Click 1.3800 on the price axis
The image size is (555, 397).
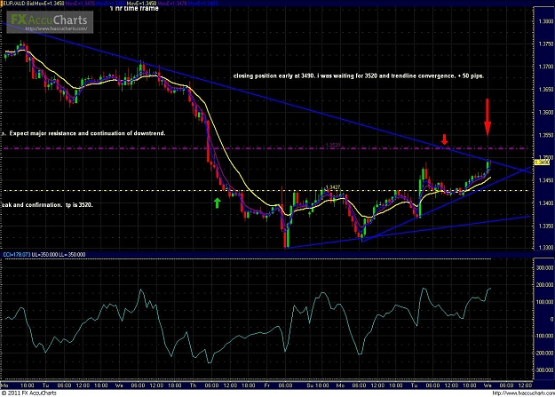pos(545,21)
